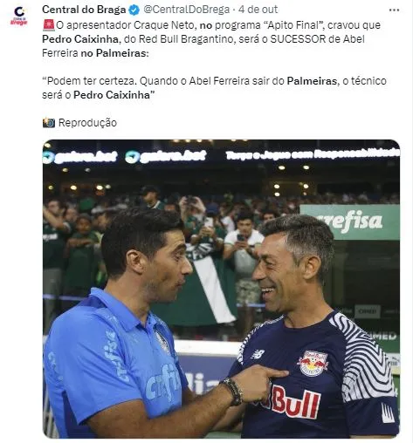Open the three-dot more options menu

394,10
